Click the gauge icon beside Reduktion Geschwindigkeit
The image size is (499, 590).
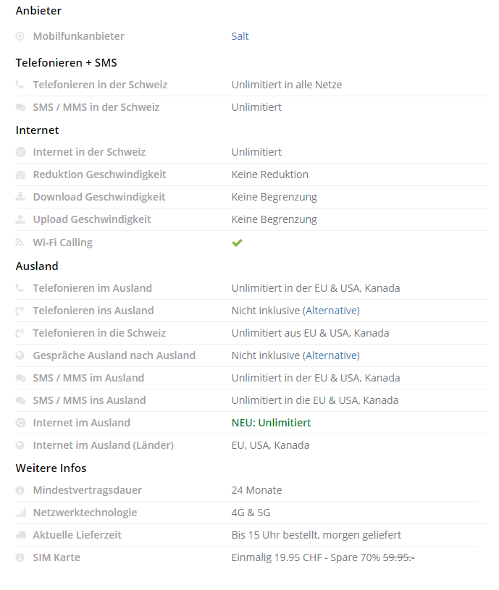[20, 174]
